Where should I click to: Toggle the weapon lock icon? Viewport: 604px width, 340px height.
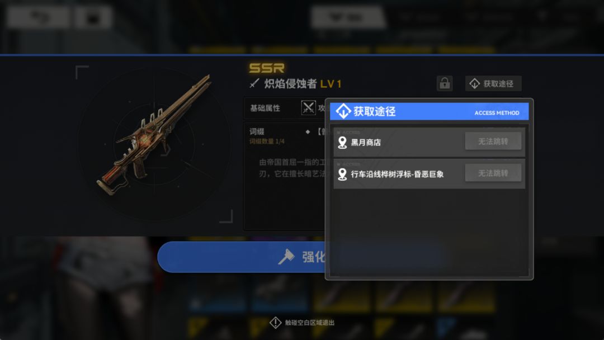click(x=445, y=83)
